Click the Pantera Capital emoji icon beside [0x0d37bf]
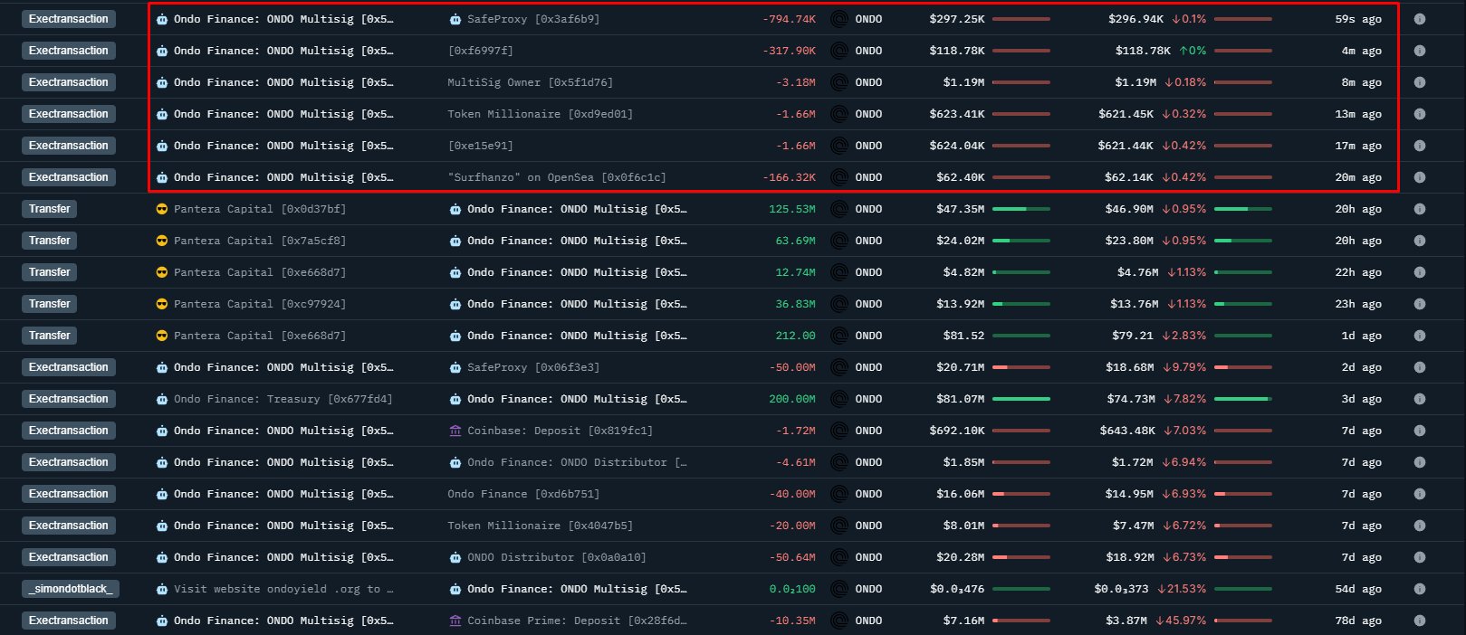This screenshot has width=1466, height=635. pos(162,209)
